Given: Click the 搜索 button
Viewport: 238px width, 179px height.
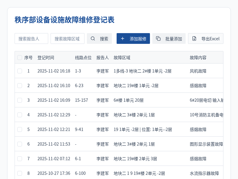Looking at the screenshot, I should [99, 38].
